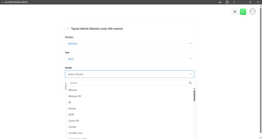Viewport: 262px width, 139px height.
Task: Open the Year dropdown showing 2025
Action: [x=130, y=59]
